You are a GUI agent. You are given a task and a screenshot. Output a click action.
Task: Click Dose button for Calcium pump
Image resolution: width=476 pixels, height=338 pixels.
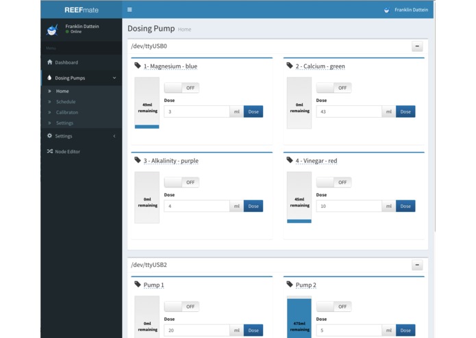405,112
